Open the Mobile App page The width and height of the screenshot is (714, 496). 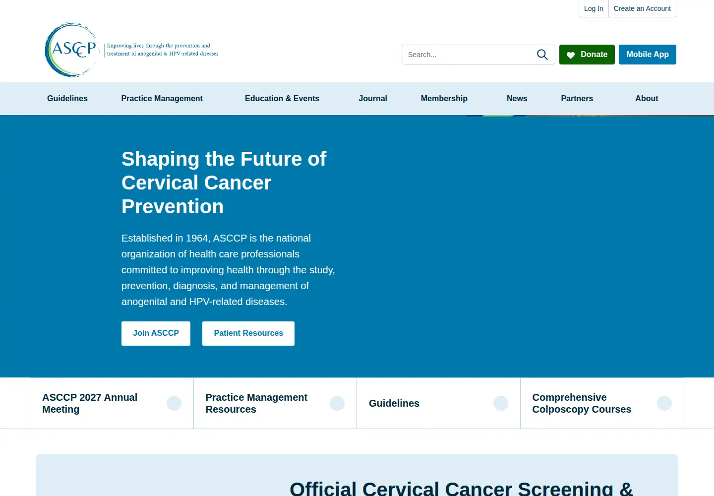648,55
